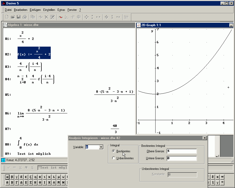The width and height of the screenshot is (235, 188).
Task: Click the zoom-out all directions icon
Action: (x=106, y=17)
